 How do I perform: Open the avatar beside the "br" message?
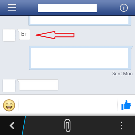coord(9,35)
